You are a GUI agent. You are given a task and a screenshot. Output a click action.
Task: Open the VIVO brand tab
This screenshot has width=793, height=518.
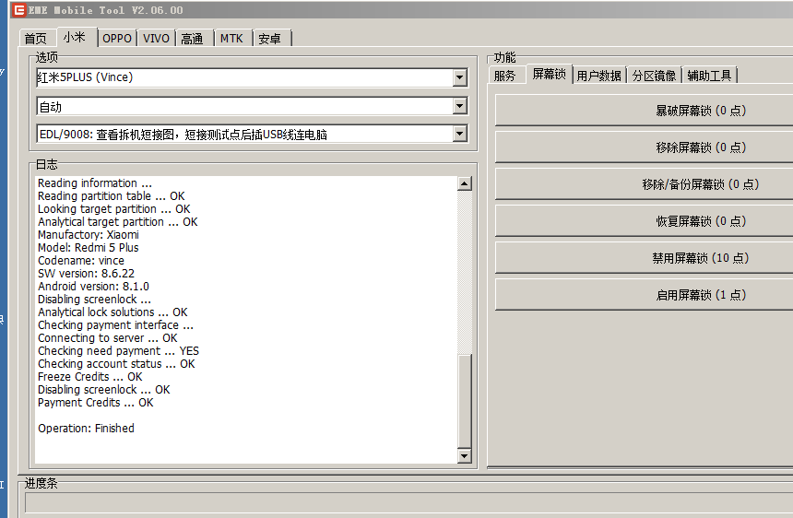coord(156,39)
